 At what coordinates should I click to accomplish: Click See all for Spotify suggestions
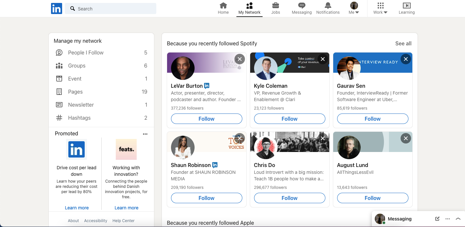(403, 43)
